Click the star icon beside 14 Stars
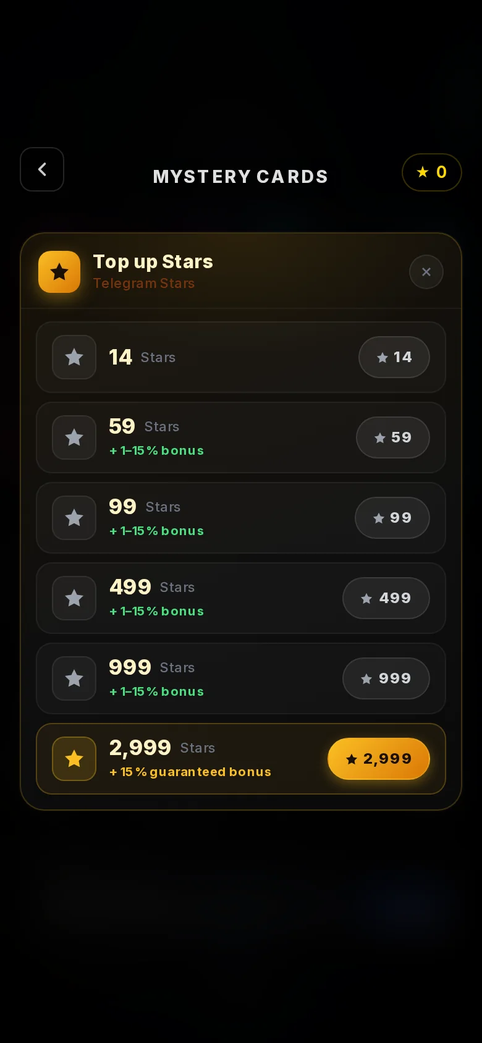The image size is (482, 1043). (74, 357)
